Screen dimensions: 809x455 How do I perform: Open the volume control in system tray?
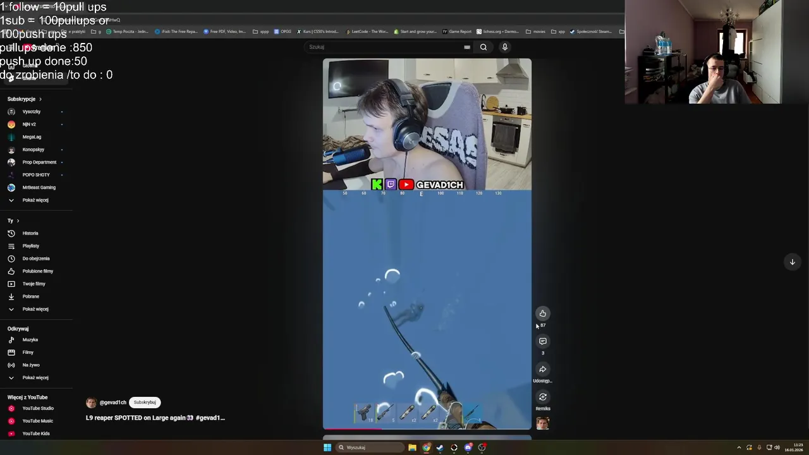(777, 447)
